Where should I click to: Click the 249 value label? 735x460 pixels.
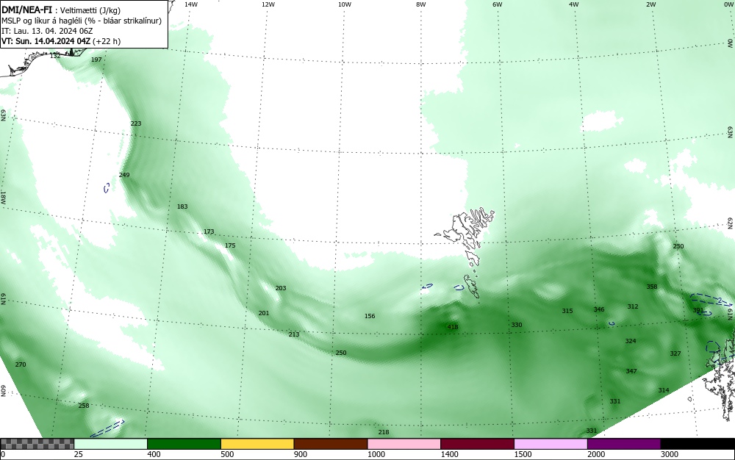click(x=123, y=175)
